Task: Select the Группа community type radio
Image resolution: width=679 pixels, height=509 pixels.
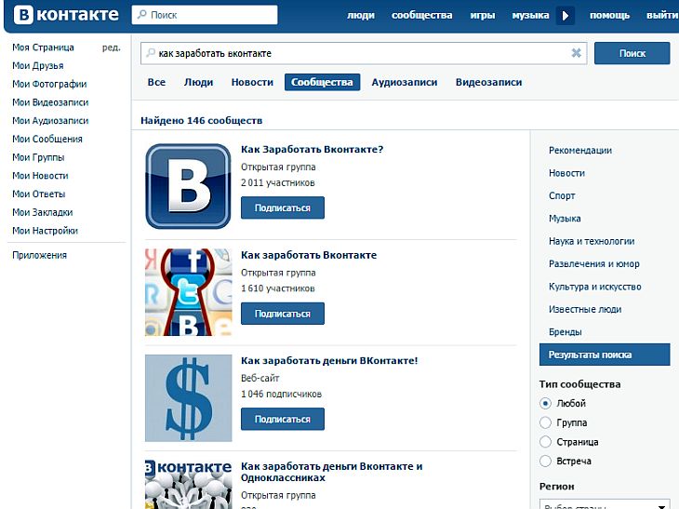Action: click(546, 422)
